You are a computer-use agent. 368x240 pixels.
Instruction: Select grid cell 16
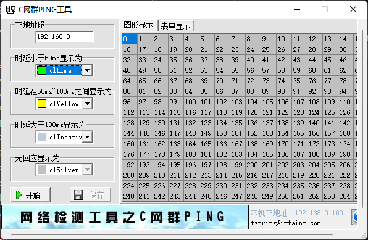[130, 49]
